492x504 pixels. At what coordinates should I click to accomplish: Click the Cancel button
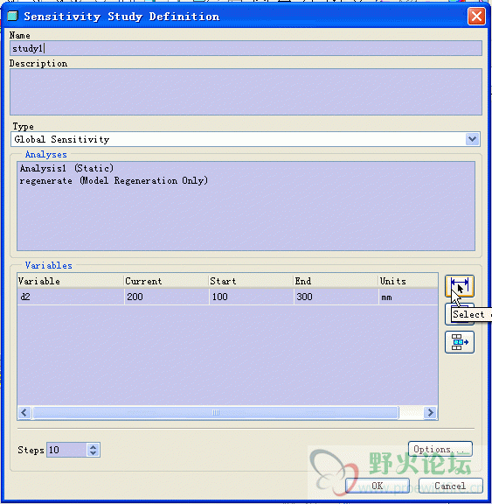(x=450, y=486)
